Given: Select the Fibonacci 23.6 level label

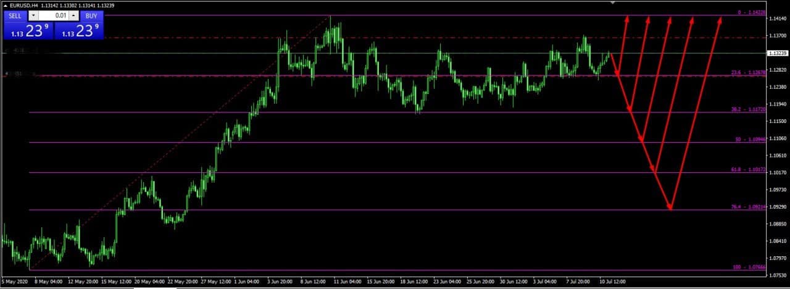Looking at the screenshot, I should coord(748,73).
